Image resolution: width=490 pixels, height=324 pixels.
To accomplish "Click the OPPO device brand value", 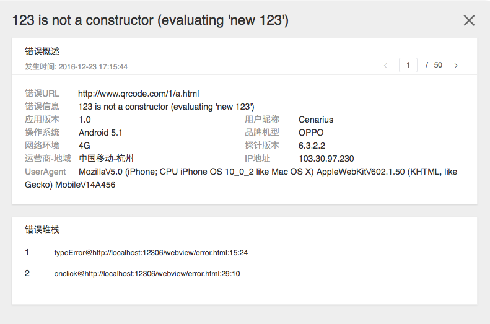I will 311,133.
